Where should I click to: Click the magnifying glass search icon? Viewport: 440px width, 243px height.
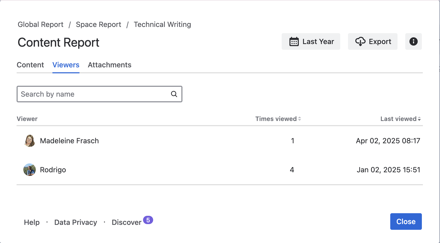tap(174, 94)
